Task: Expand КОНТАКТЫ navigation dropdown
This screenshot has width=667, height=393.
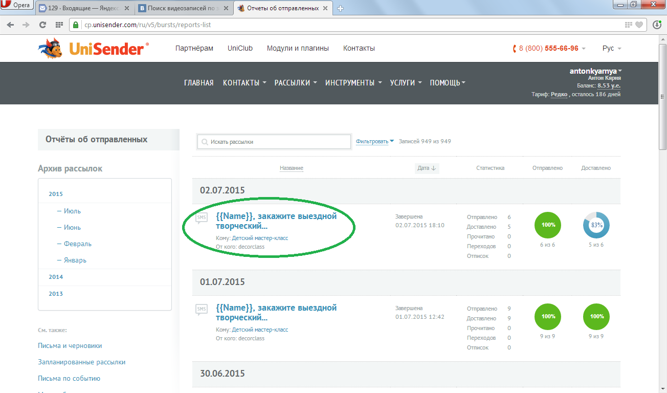Action: click(x=244, y=83)
